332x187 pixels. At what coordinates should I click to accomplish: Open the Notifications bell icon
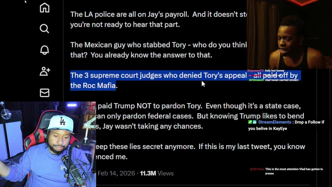[x=44, y=50]
